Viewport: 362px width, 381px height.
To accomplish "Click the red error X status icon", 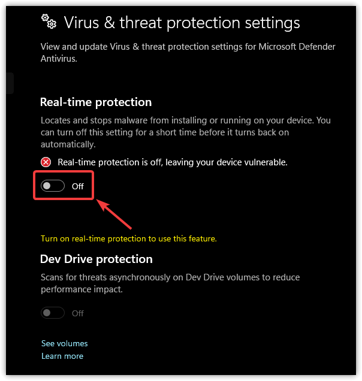I will [x=46, y=162].
